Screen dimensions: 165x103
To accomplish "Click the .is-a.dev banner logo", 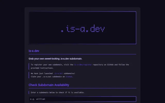I will click(83, 28).
